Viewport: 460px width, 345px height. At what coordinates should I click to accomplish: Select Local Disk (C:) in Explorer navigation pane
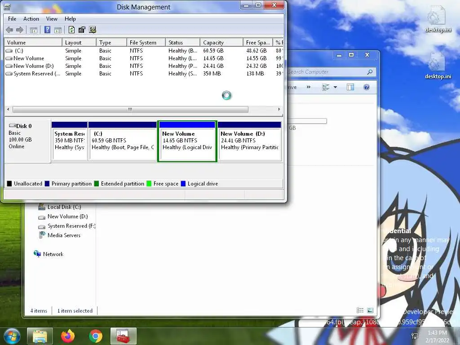(60, 207)
